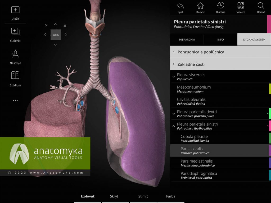Isolate the selection with Izolovať
This screenshot has height=203, width=271.
click(x=87, y=196)
